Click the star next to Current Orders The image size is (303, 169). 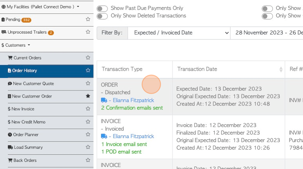88,58
